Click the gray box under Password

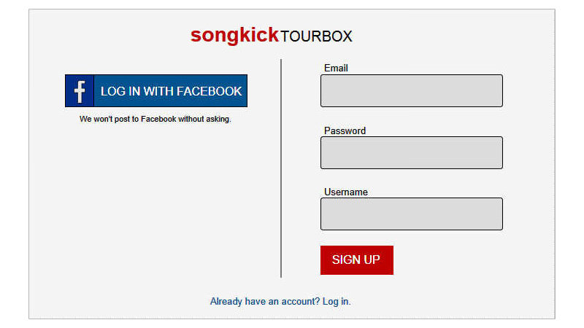coord(412,152)
